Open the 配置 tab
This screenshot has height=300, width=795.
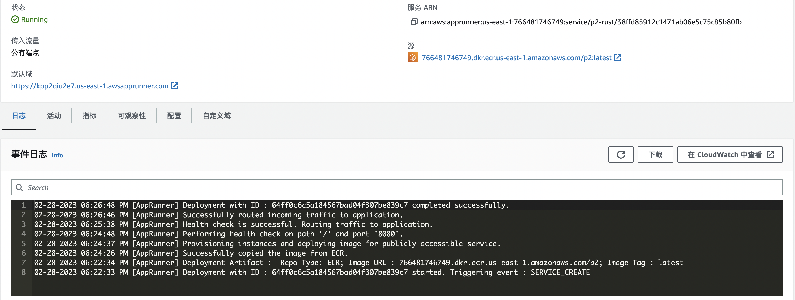[x=174, y=116]
